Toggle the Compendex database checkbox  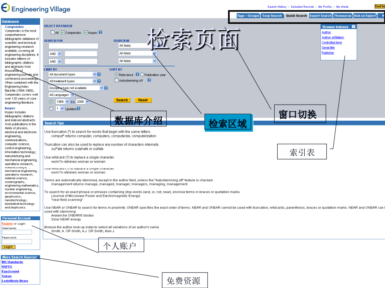63,32
